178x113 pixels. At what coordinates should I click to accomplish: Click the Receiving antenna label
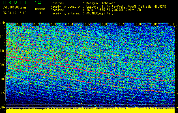pyautogui.click(x=65, y=13)
